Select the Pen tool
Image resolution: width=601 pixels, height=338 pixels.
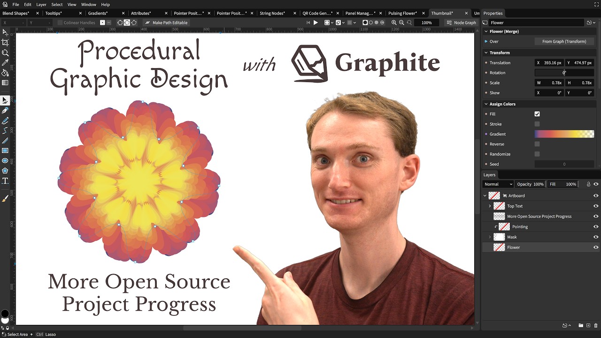5,110
